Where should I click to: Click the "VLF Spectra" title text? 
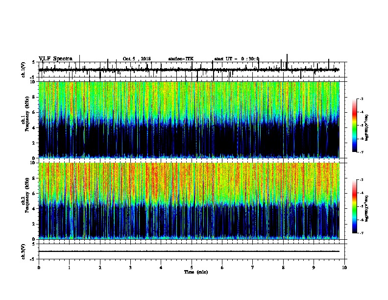pos(55,59)
